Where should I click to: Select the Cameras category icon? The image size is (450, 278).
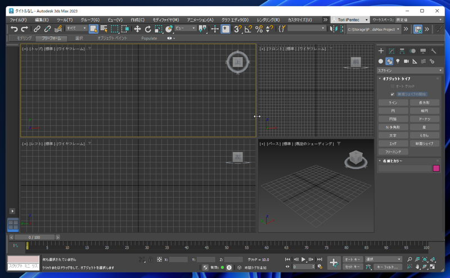(x=406, y=61)
